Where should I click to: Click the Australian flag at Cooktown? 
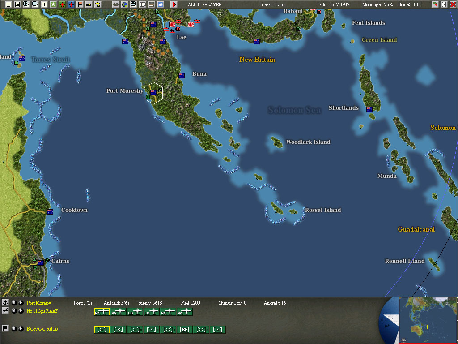50,211
